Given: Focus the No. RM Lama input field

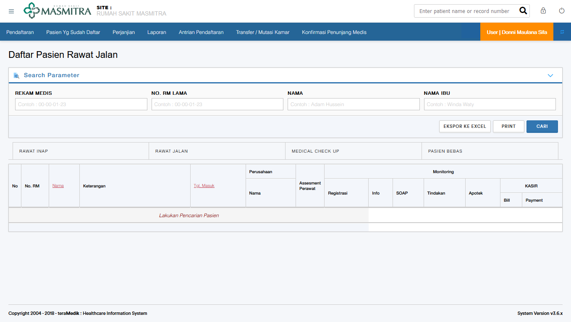Looking at the screenshot, I should coord(217,104).
